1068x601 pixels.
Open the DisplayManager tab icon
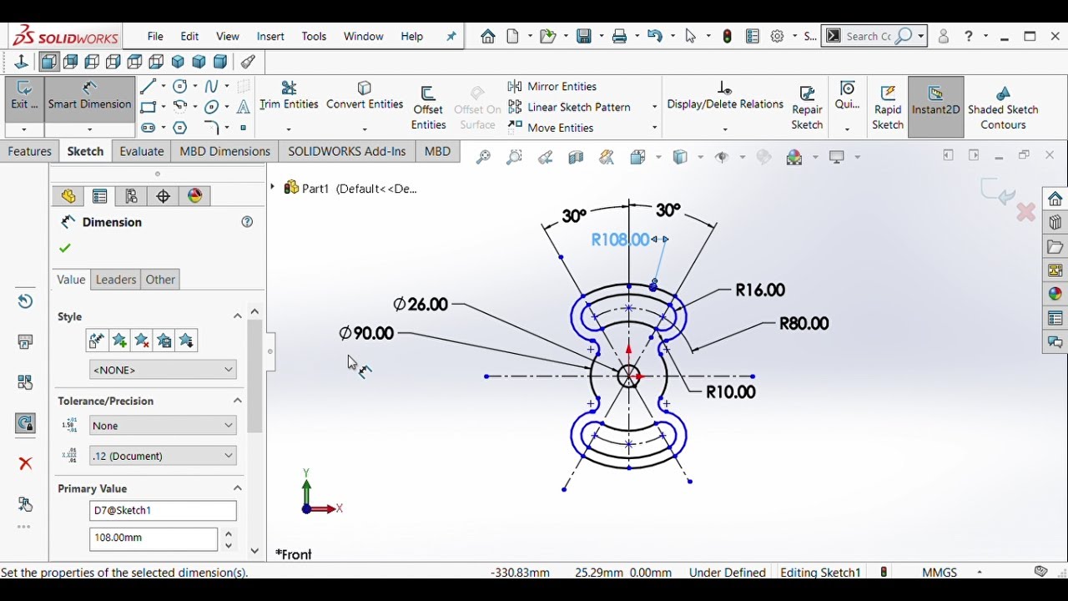click(x=195, y=196)
